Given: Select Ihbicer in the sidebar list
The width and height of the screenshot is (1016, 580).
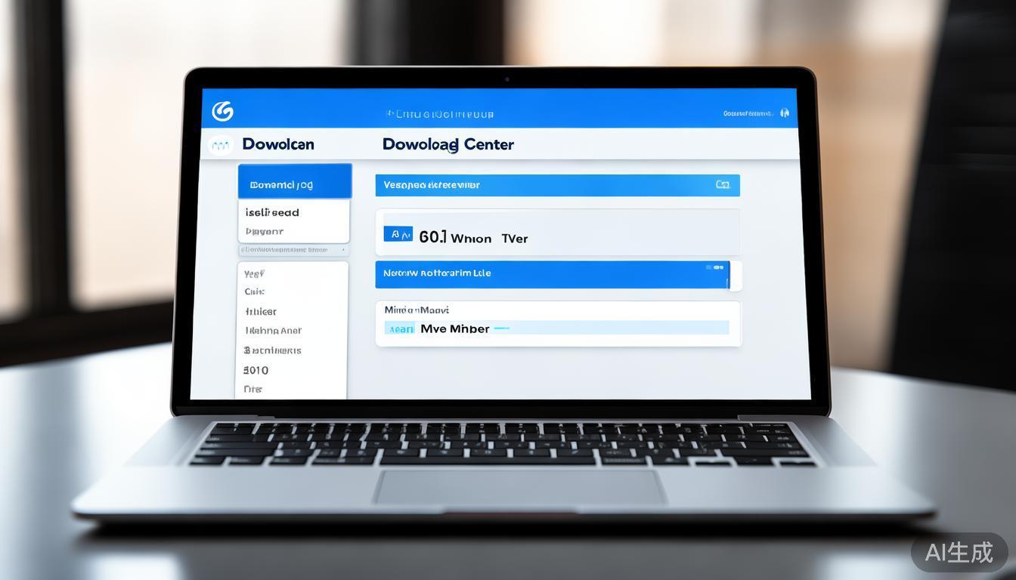Looking at the screenshot, I should (x=261, y=311).
